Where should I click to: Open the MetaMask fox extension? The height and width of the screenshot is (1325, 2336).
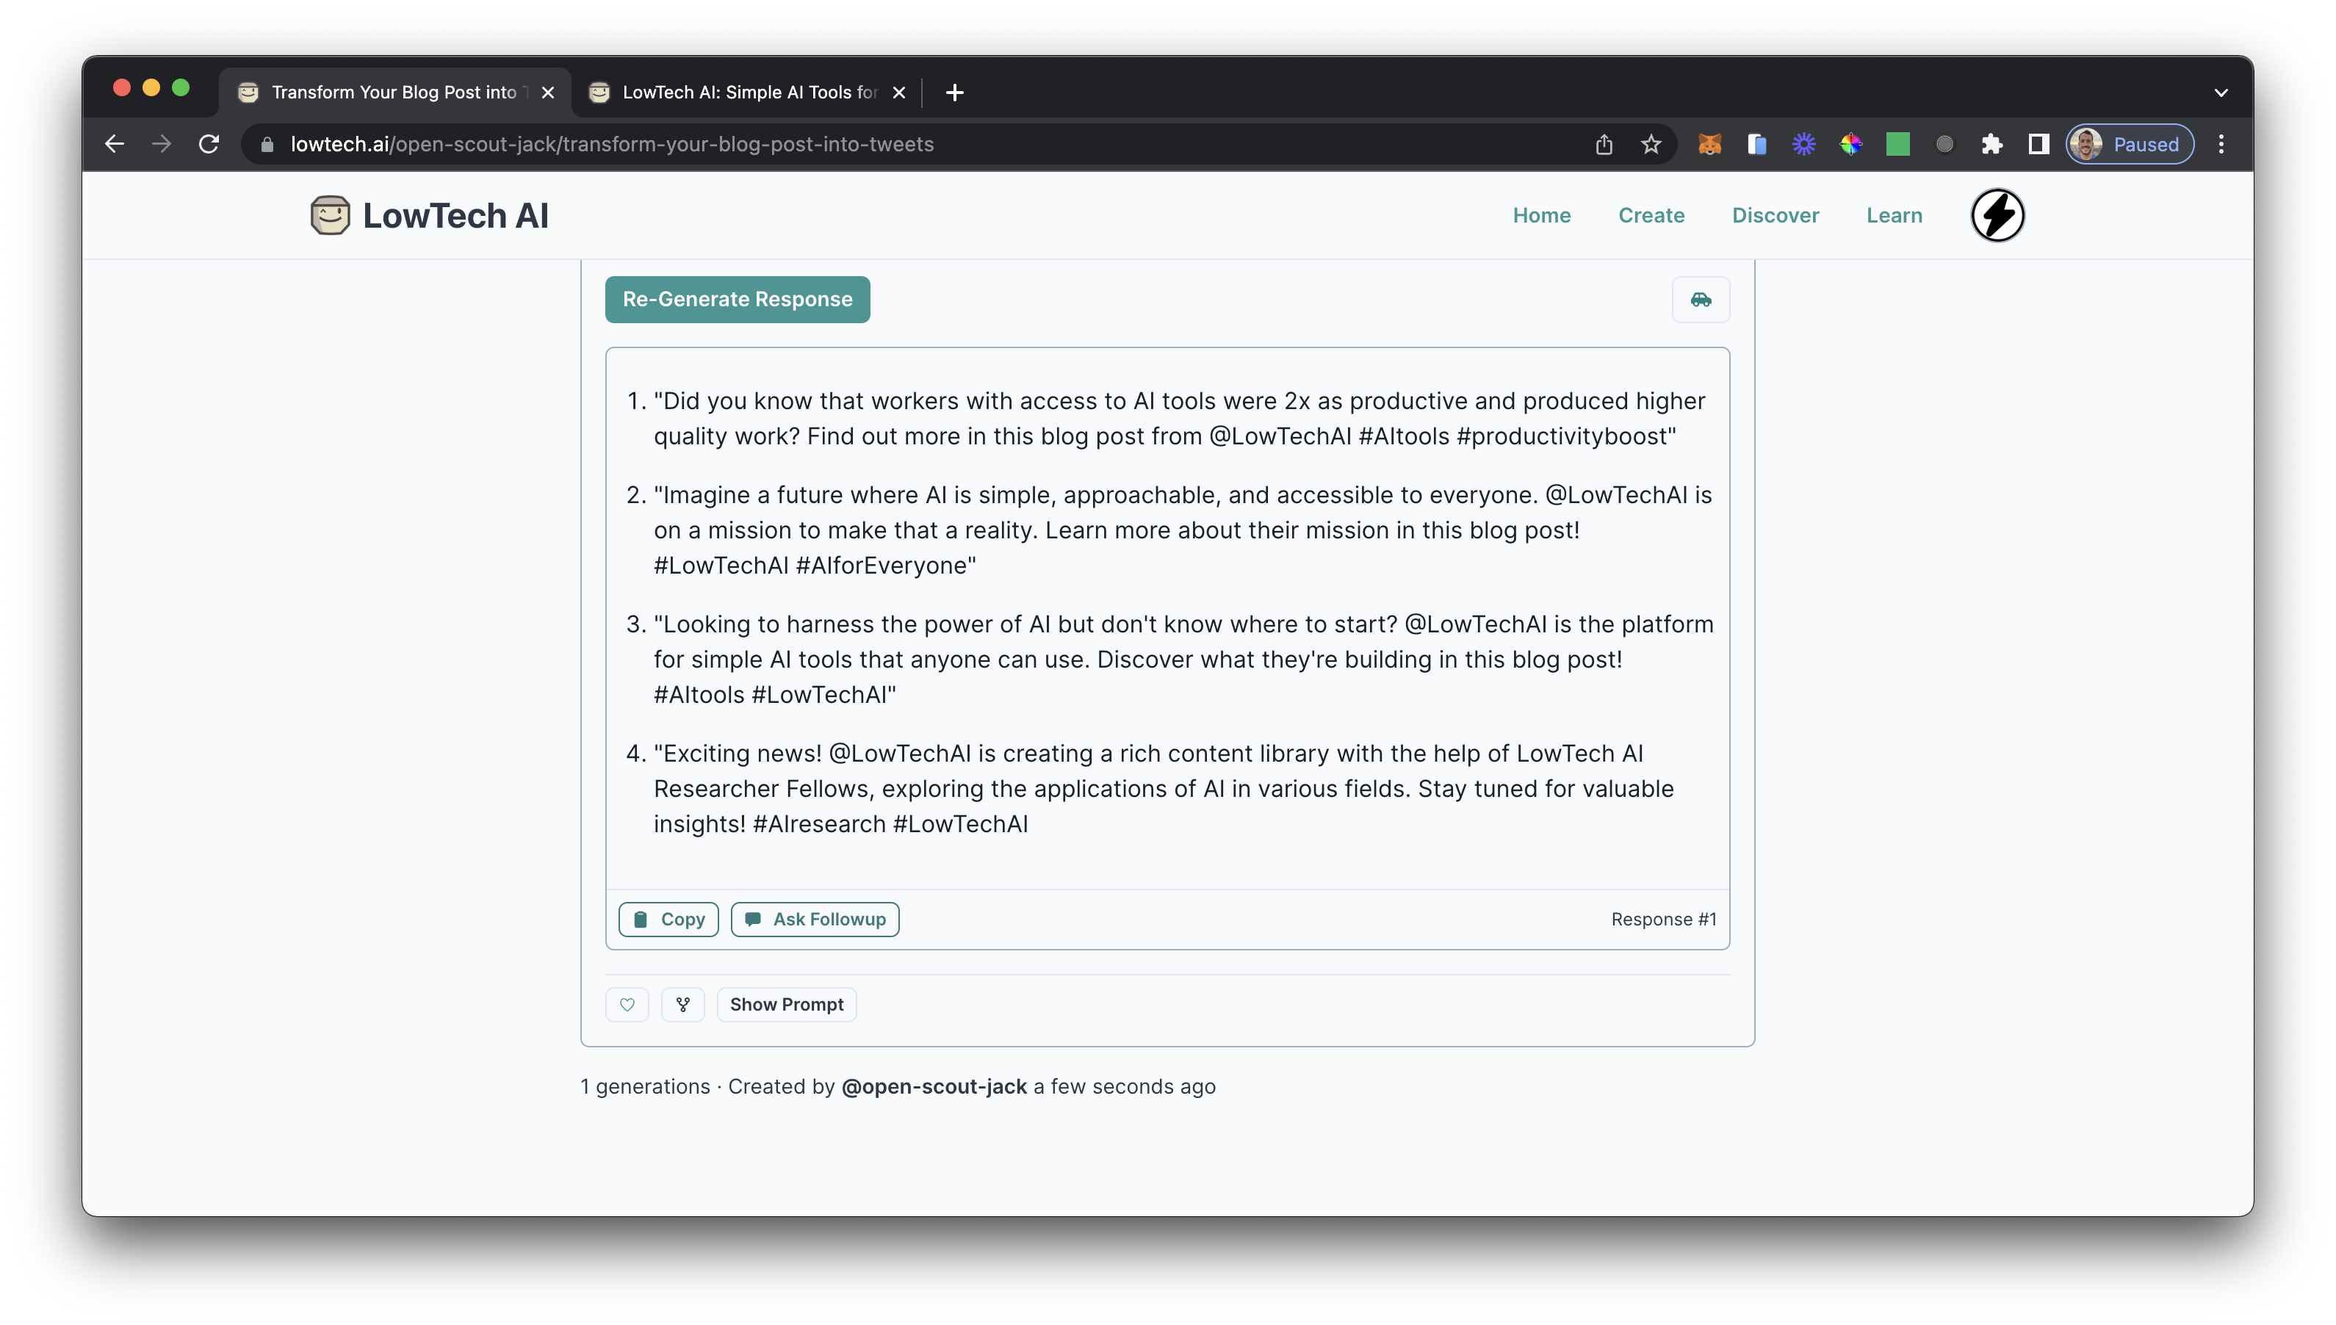tap(1709, 144)
